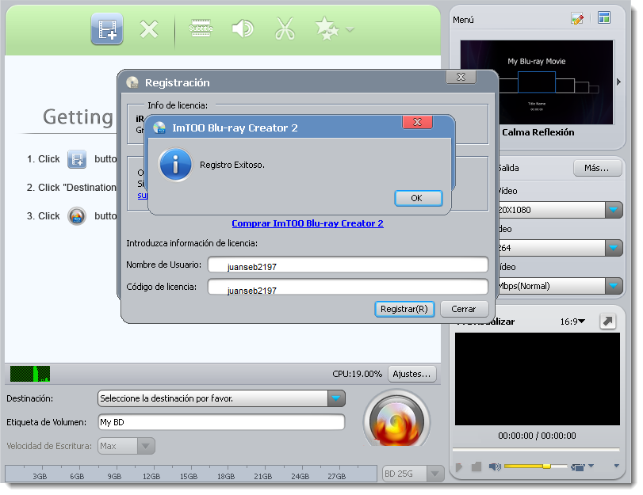
Task: Click the Código de licencia field
Action: [x=348, y=287]
